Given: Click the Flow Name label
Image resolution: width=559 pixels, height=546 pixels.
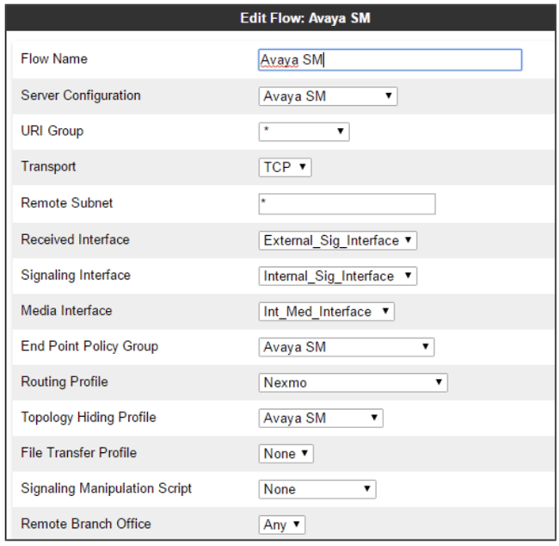Looking at the screenshot, I should [54, 59].
